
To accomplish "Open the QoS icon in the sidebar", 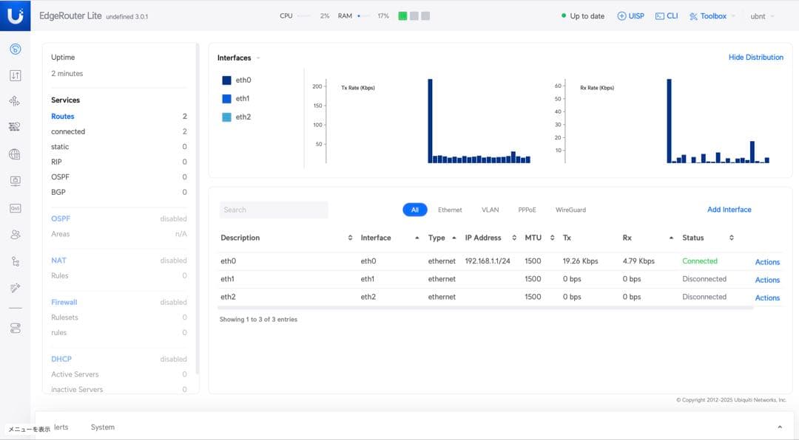I will tap(15, 208).
